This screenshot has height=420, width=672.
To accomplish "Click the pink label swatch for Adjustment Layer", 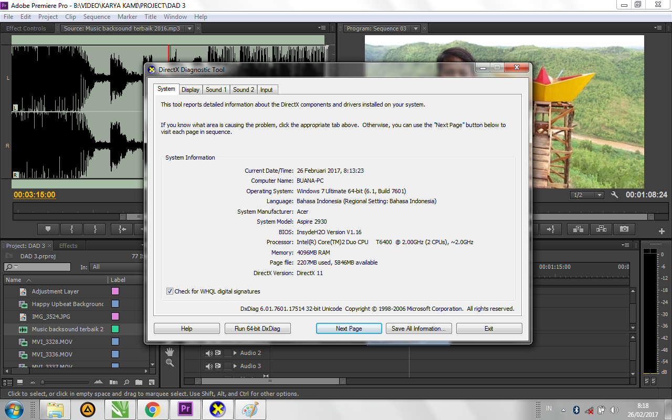I will [115, 291].
